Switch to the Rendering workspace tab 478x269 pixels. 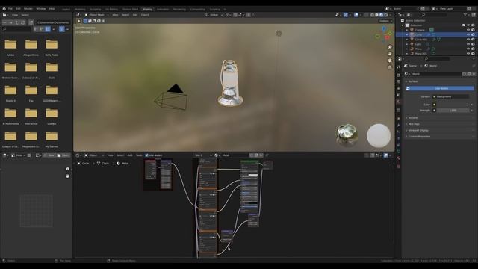pyautogui.click(x=179, y=10)
